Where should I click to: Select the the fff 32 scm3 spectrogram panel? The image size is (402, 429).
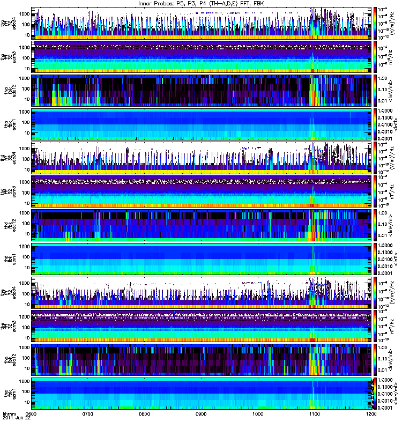coord(202,326)
